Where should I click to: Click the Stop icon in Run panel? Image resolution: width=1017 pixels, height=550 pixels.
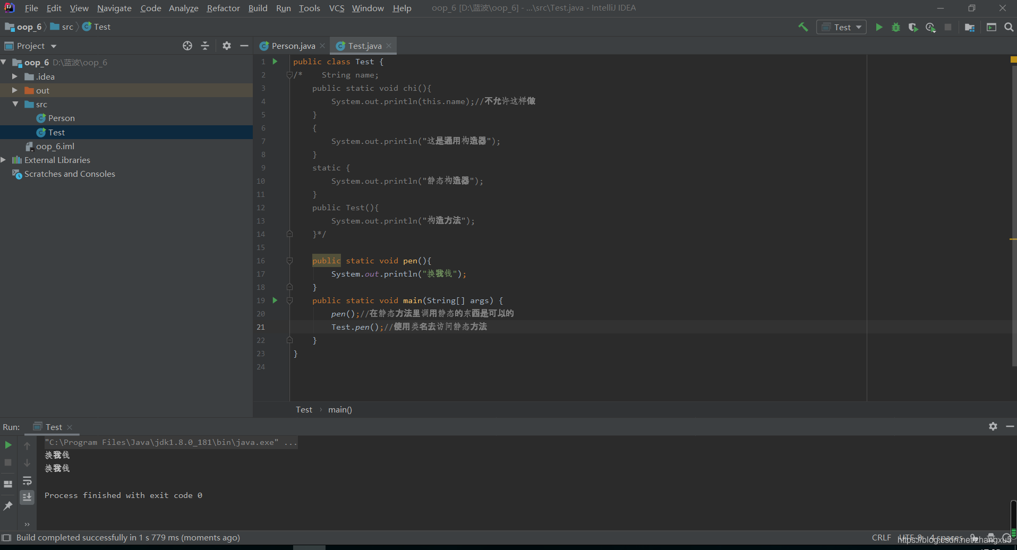coord(8,462)
